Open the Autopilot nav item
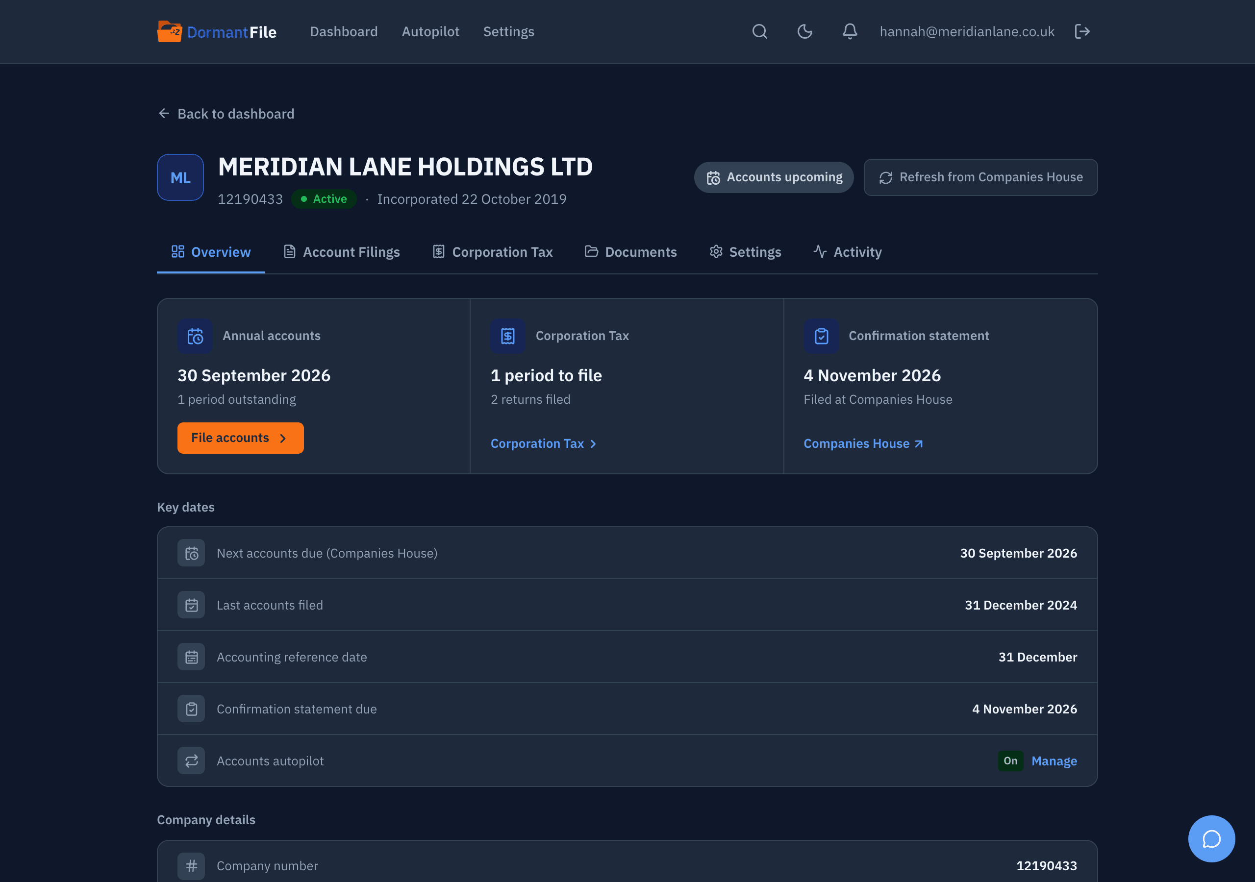The image size is (1255, 882). pyautogui.click(x=430, y=32)
